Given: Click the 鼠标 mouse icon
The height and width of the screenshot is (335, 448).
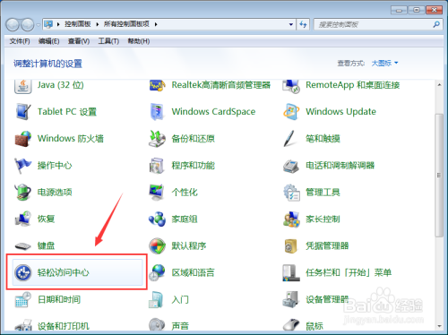Looking at the screenshot, I should click(x=291, y=325).
